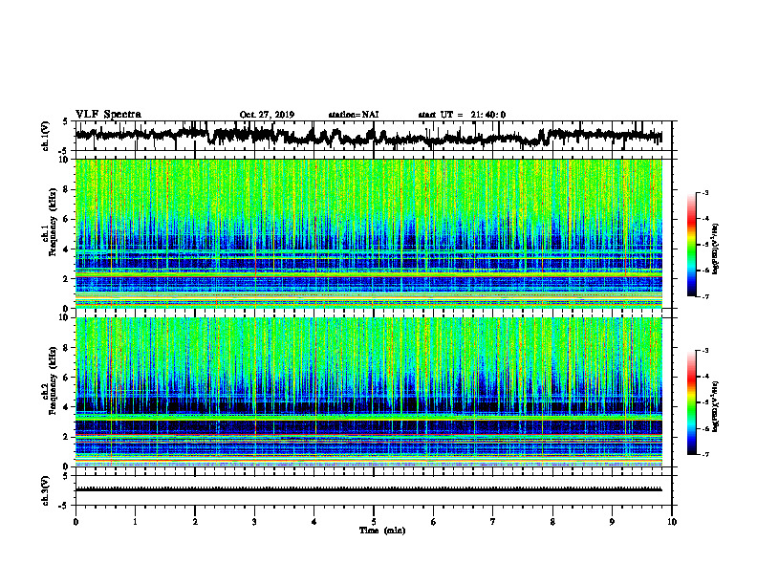Click the "6" kHz tick on ch.2 axis

(66, 378)
